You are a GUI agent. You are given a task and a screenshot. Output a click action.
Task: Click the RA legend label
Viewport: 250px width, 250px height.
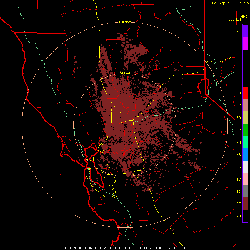click(x=238, y=142)
